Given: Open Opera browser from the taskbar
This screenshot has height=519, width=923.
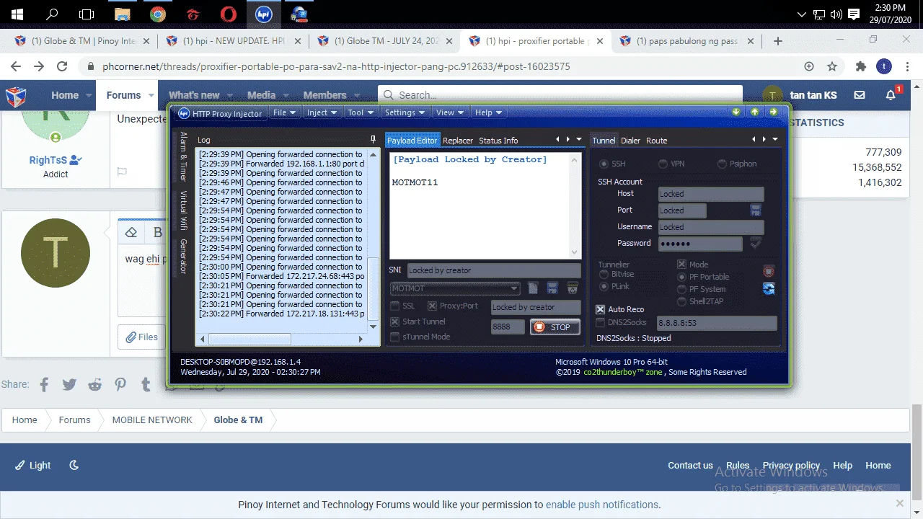Looking at the screenshot, I should 228,14.
